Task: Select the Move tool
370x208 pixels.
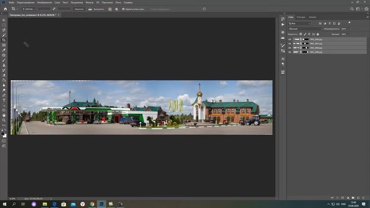Action: (x=4, y=20)
